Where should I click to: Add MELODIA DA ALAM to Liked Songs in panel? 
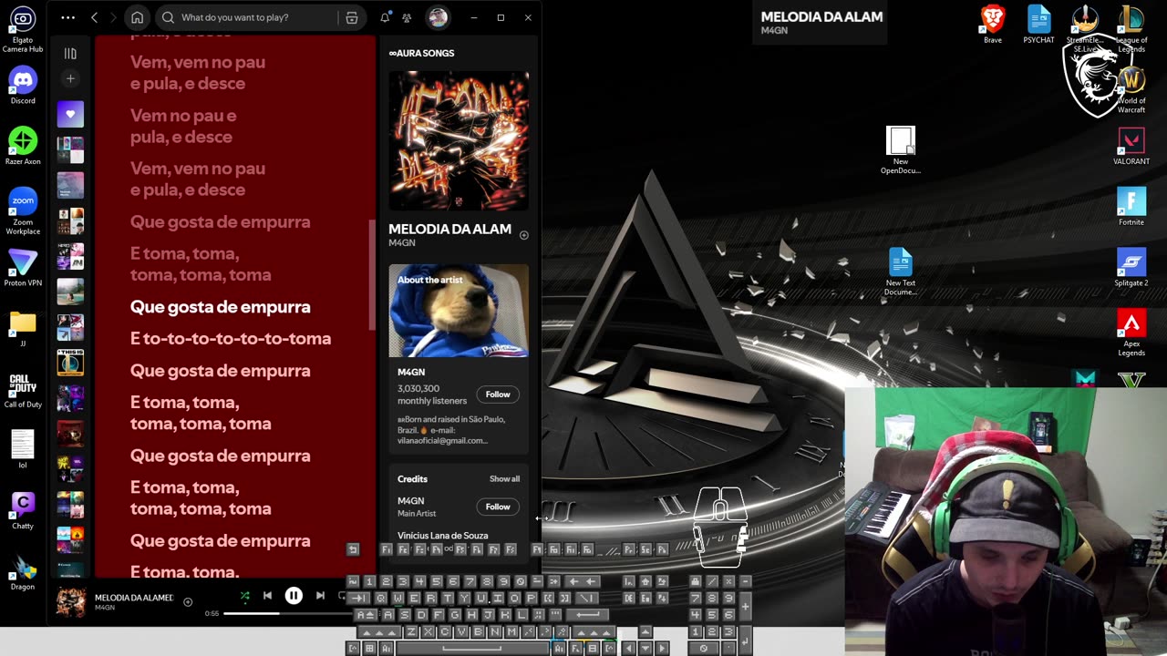coord(523,235)
